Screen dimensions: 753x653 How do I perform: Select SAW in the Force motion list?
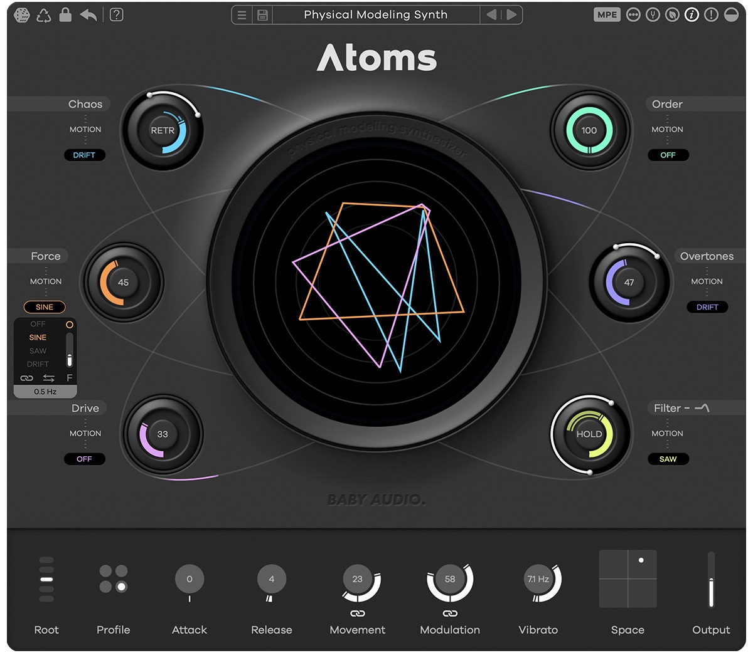pos(38,350)
